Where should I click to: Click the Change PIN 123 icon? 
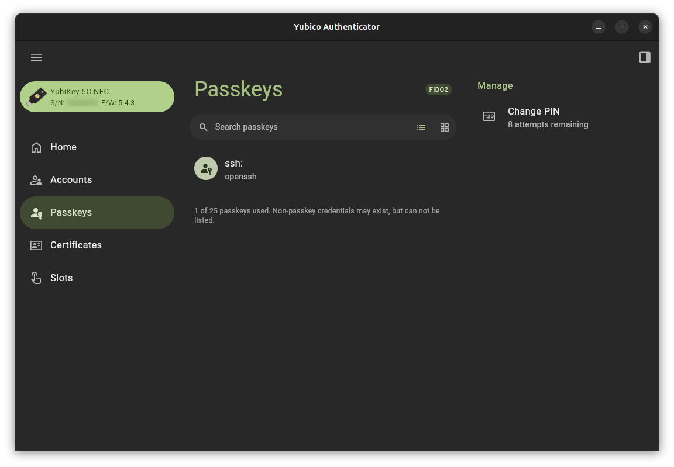tap(489, 116)
